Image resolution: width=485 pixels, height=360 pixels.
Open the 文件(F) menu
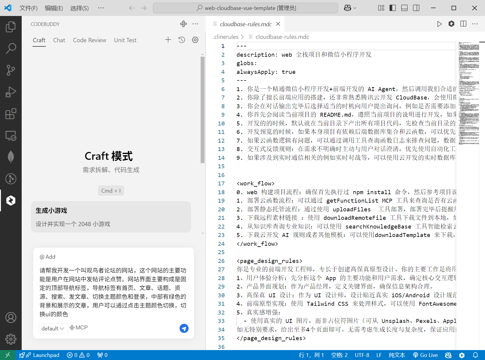pyautogui.click(x=28, y=8)
